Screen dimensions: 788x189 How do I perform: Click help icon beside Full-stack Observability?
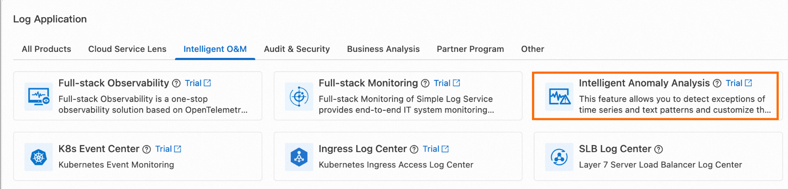(176, 84)
